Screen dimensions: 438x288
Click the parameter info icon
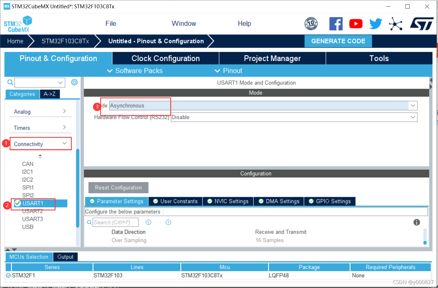(x=417, y=222)
